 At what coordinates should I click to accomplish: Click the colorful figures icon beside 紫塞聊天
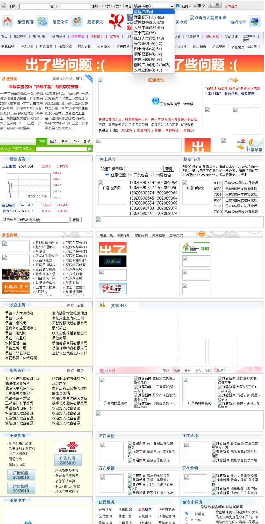click(77, 21)
